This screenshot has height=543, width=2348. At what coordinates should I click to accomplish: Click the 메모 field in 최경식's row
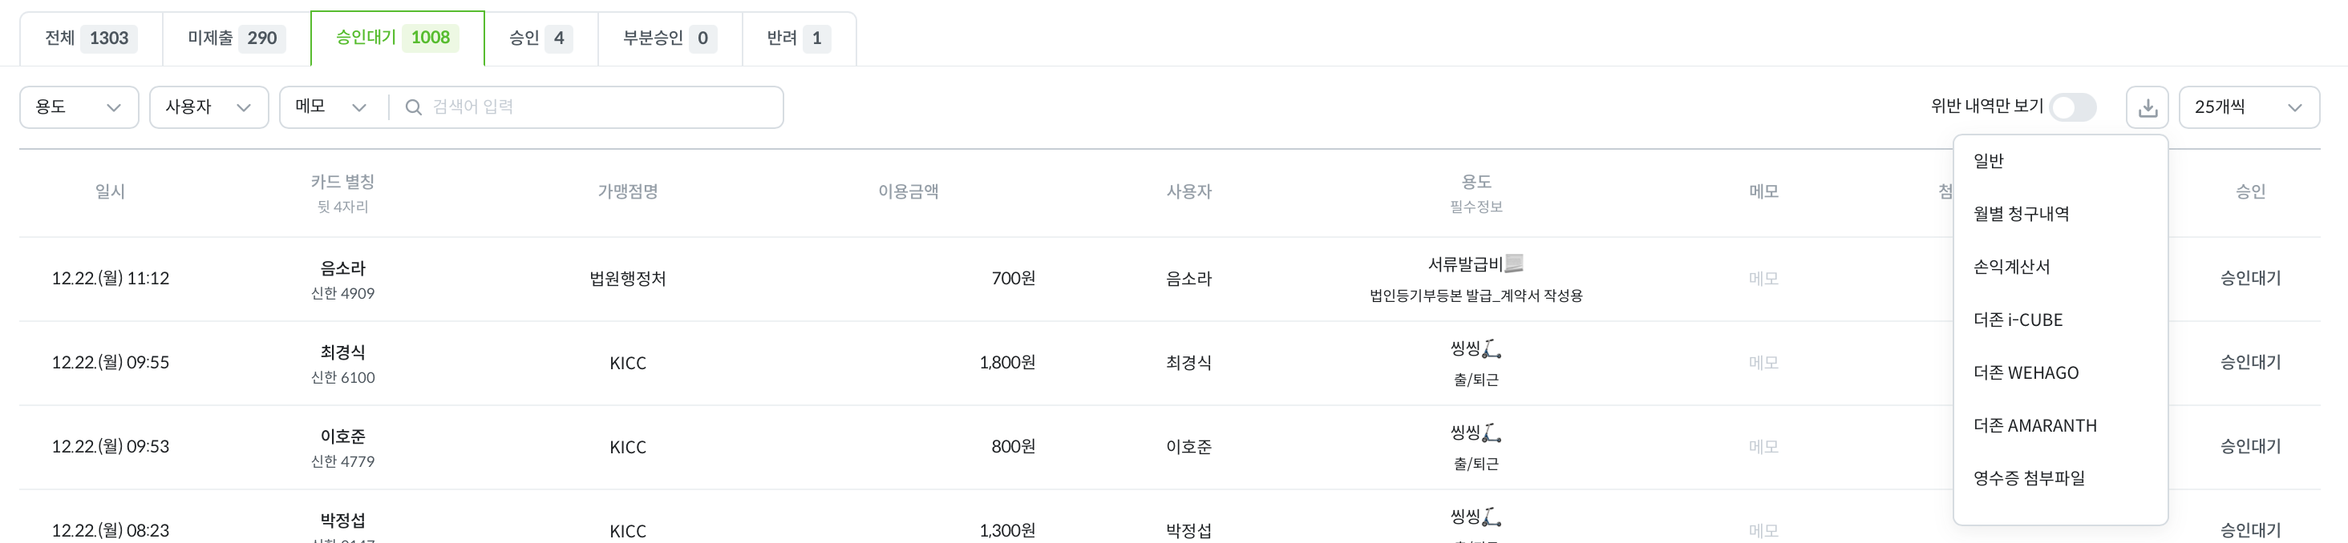coord(1763,363)
